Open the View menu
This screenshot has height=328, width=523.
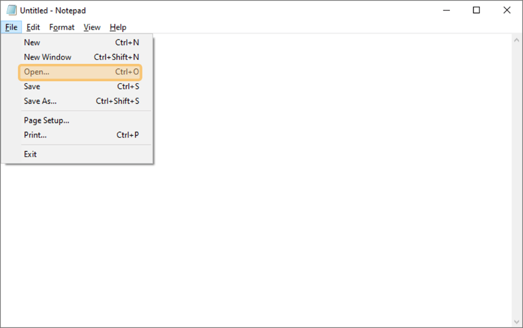point(92,27)
